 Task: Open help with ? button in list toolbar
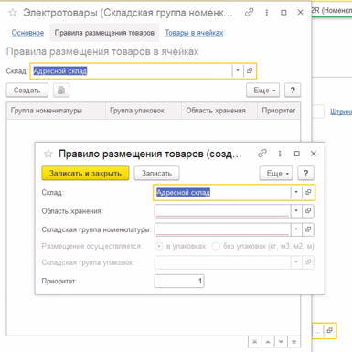(x=293, y=91)
